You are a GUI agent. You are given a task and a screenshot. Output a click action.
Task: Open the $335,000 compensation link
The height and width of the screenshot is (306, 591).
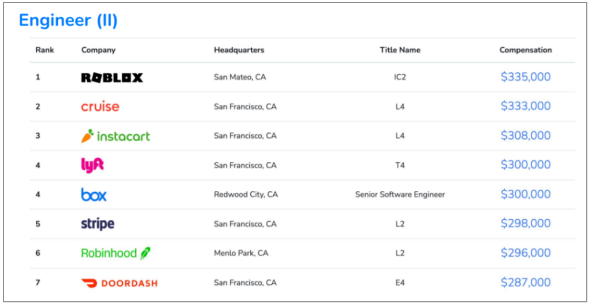[525, 76]
